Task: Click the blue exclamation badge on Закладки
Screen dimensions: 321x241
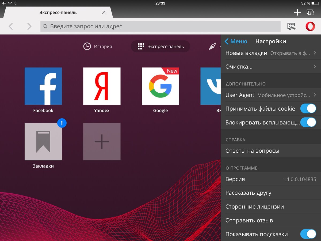Action: point(62,123)
